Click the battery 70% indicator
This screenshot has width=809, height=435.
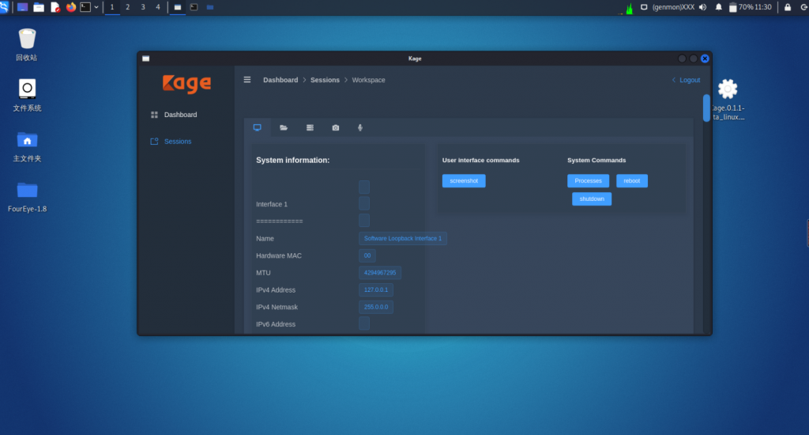(741, 7)
